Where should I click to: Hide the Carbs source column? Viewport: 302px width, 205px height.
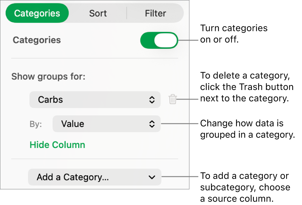pyautogui.click(x=57, y=145)
